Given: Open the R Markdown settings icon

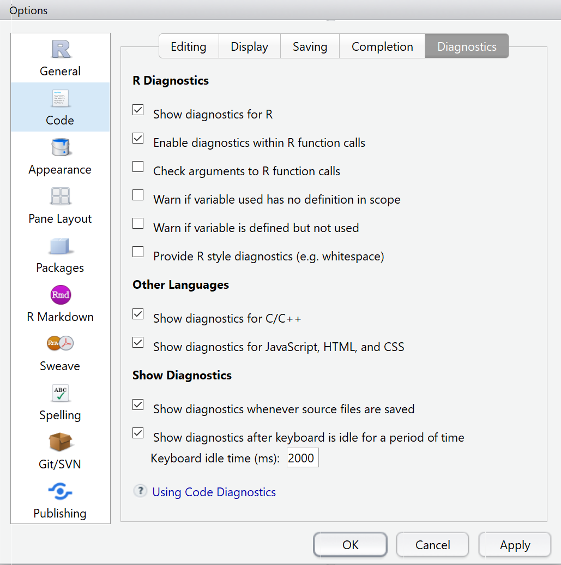Looking at the screenshot, I should (61, 295).
